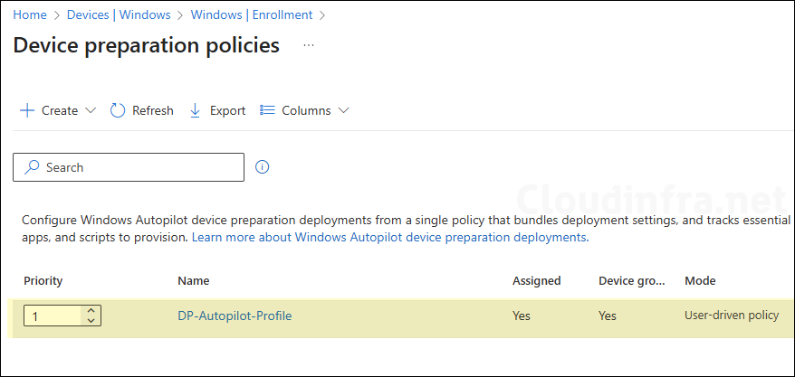Sort by the Name column header
Screen dimensions: 795x377
(x=193, y=280)
